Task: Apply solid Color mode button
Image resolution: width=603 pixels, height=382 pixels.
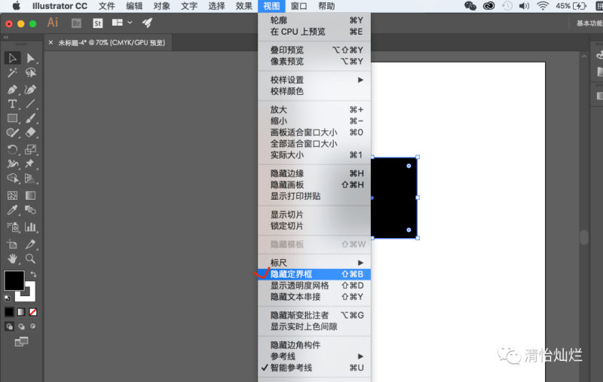Action: pyautogui.click(x=9, y=312)
